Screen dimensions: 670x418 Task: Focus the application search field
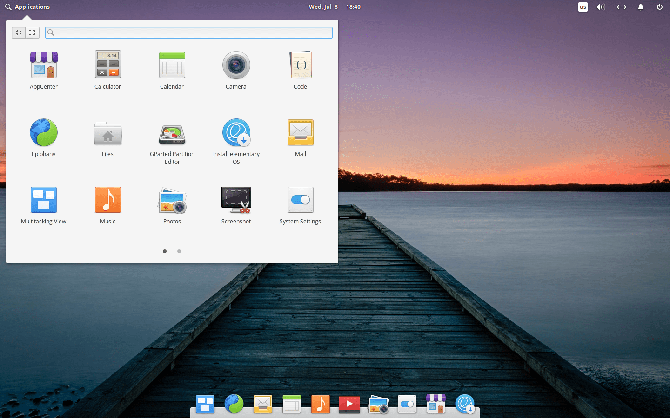(189, 33)
